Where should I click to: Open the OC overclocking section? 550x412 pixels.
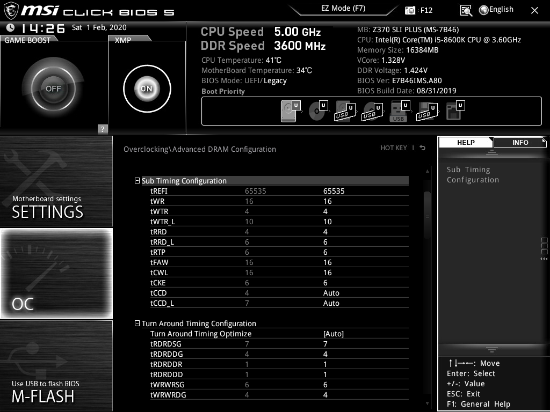coord(56,274)
